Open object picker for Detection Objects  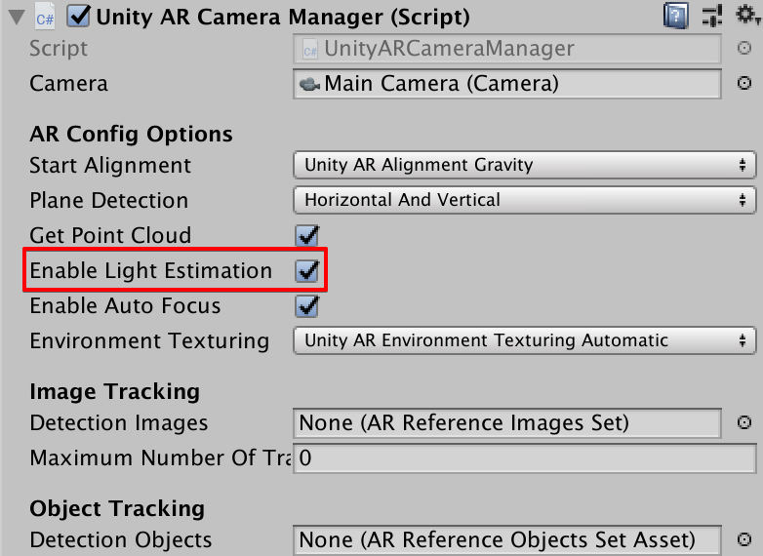point(744,539)
